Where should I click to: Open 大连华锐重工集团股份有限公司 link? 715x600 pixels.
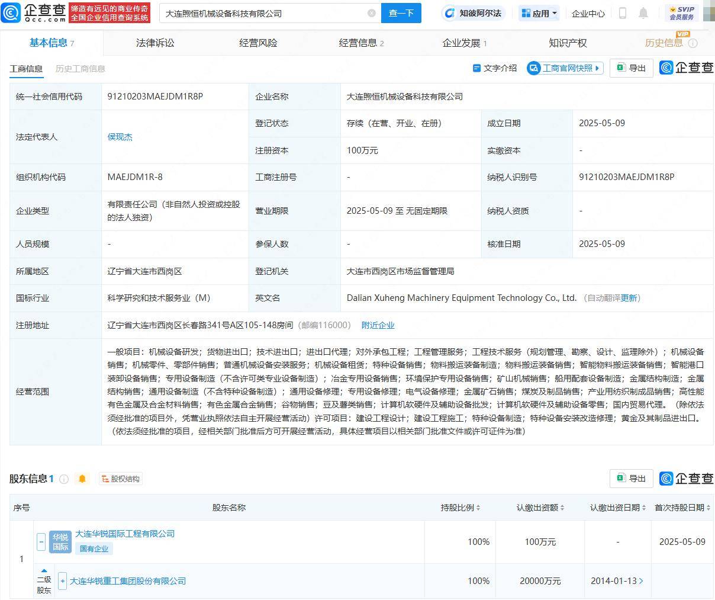[128, 581]
